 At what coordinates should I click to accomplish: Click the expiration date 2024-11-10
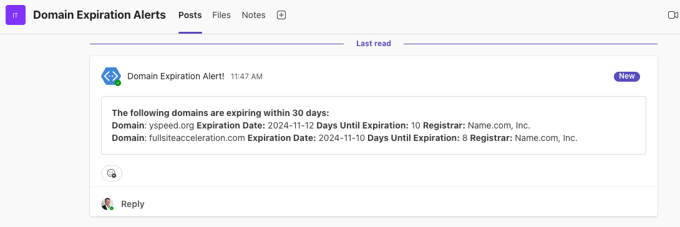point(342,138)
